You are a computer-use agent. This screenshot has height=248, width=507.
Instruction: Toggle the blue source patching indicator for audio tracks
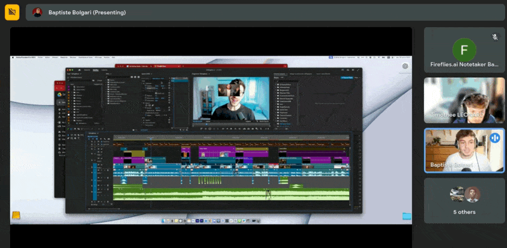click(x=94, y=182)
